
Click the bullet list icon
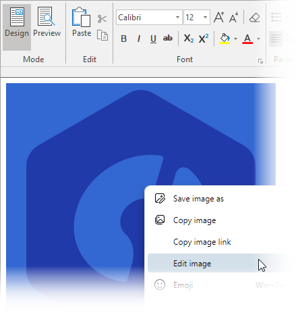coord(276,18)
